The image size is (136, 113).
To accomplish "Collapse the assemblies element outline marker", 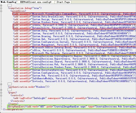I will [x=1, y=11].
